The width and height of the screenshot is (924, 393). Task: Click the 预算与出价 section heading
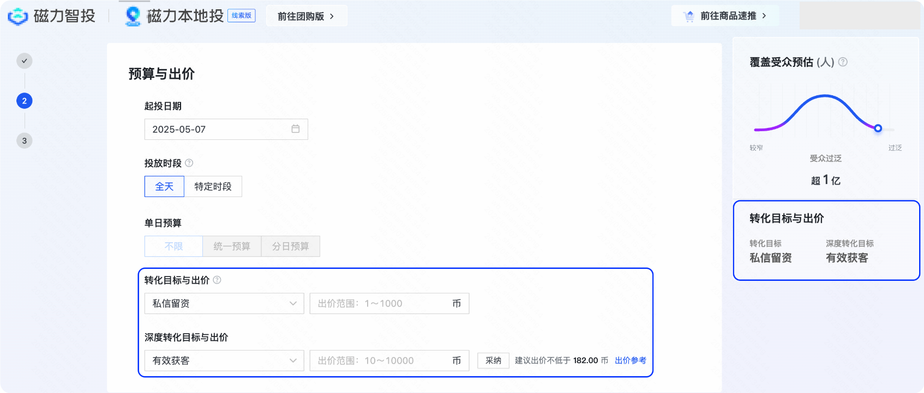[x=161, y=73]
